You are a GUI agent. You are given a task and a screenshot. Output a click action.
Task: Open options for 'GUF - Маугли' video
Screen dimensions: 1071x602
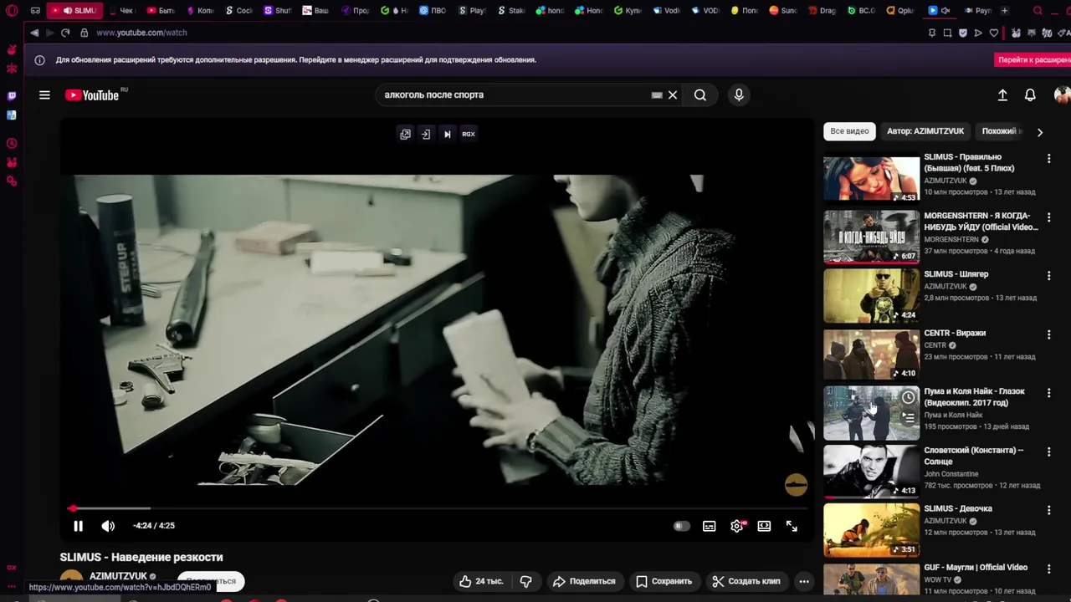(1048, 569)
